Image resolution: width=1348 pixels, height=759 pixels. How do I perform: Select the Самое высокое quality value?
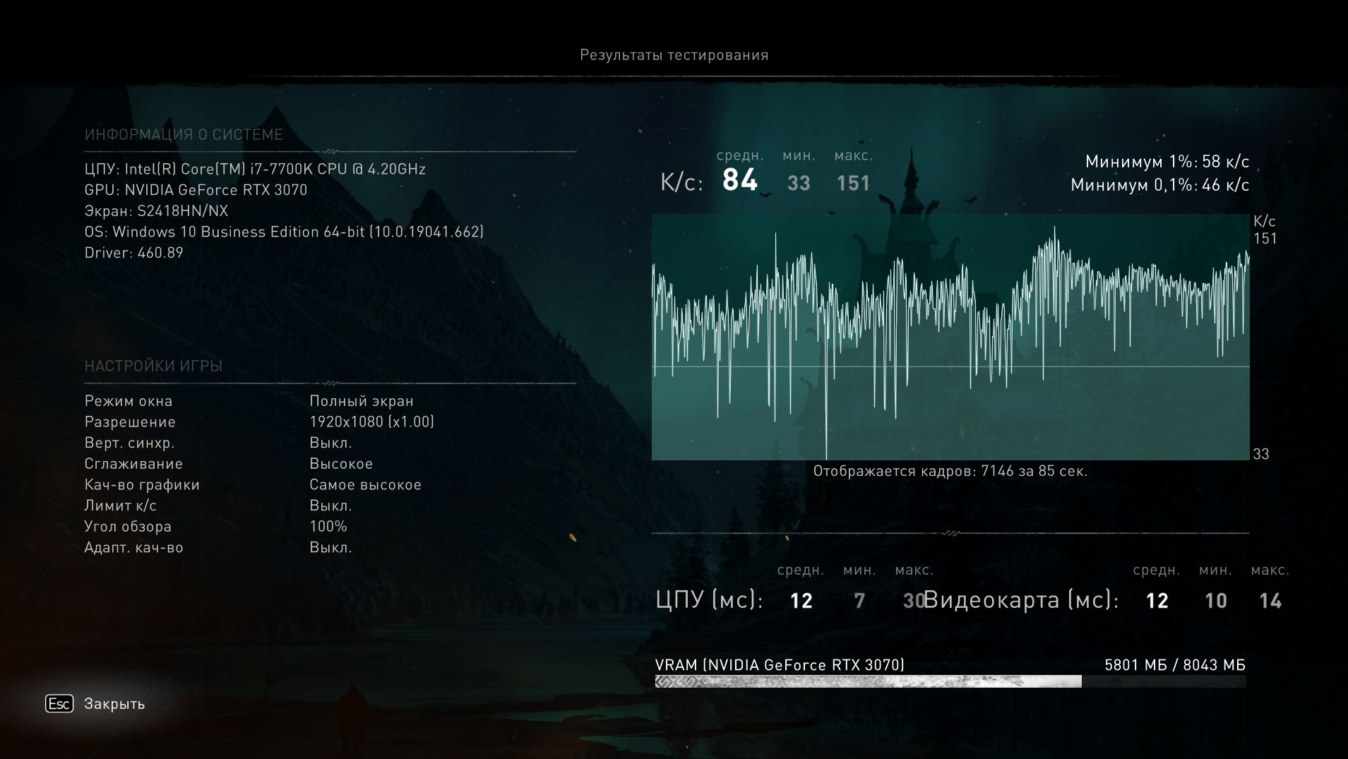pos(366,485)
